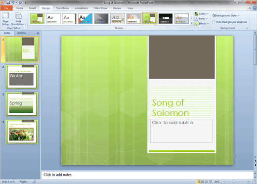Click the spell check status icon
Image resolution: width=257 pixels, height=184 pixels.
coord(34,182)
